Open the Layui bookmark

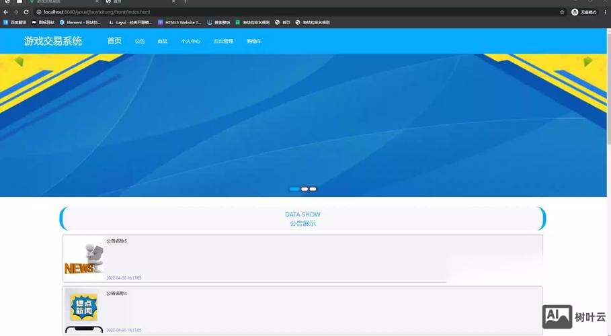pos(130,22)
